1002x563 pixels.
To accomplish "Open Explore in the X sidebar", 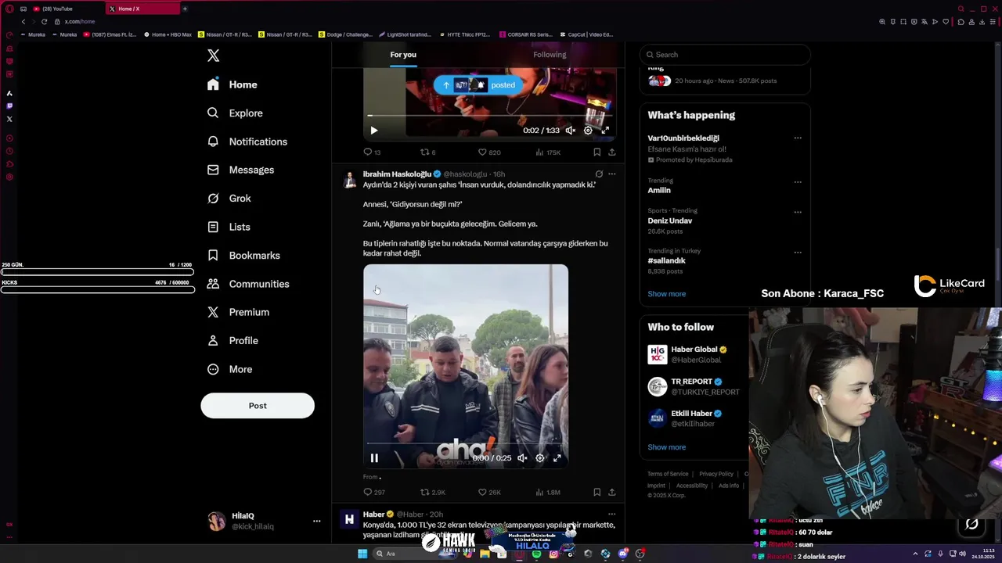I will [x=235, y=113].
